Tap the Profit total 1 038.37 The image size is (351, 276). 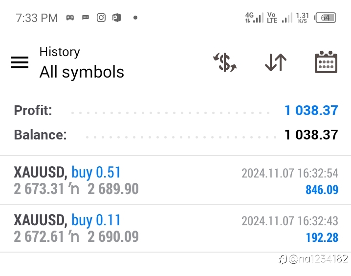(311, 110)
